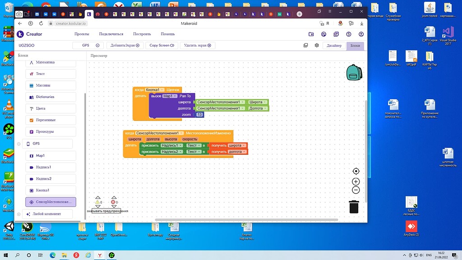Click the Copy Screen button
462x260 pixels.
click(x=162, y=46)
